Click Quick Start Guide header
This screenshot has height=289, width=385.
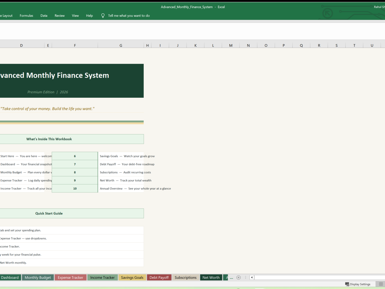pyautogui.click(x=72, y=213)
